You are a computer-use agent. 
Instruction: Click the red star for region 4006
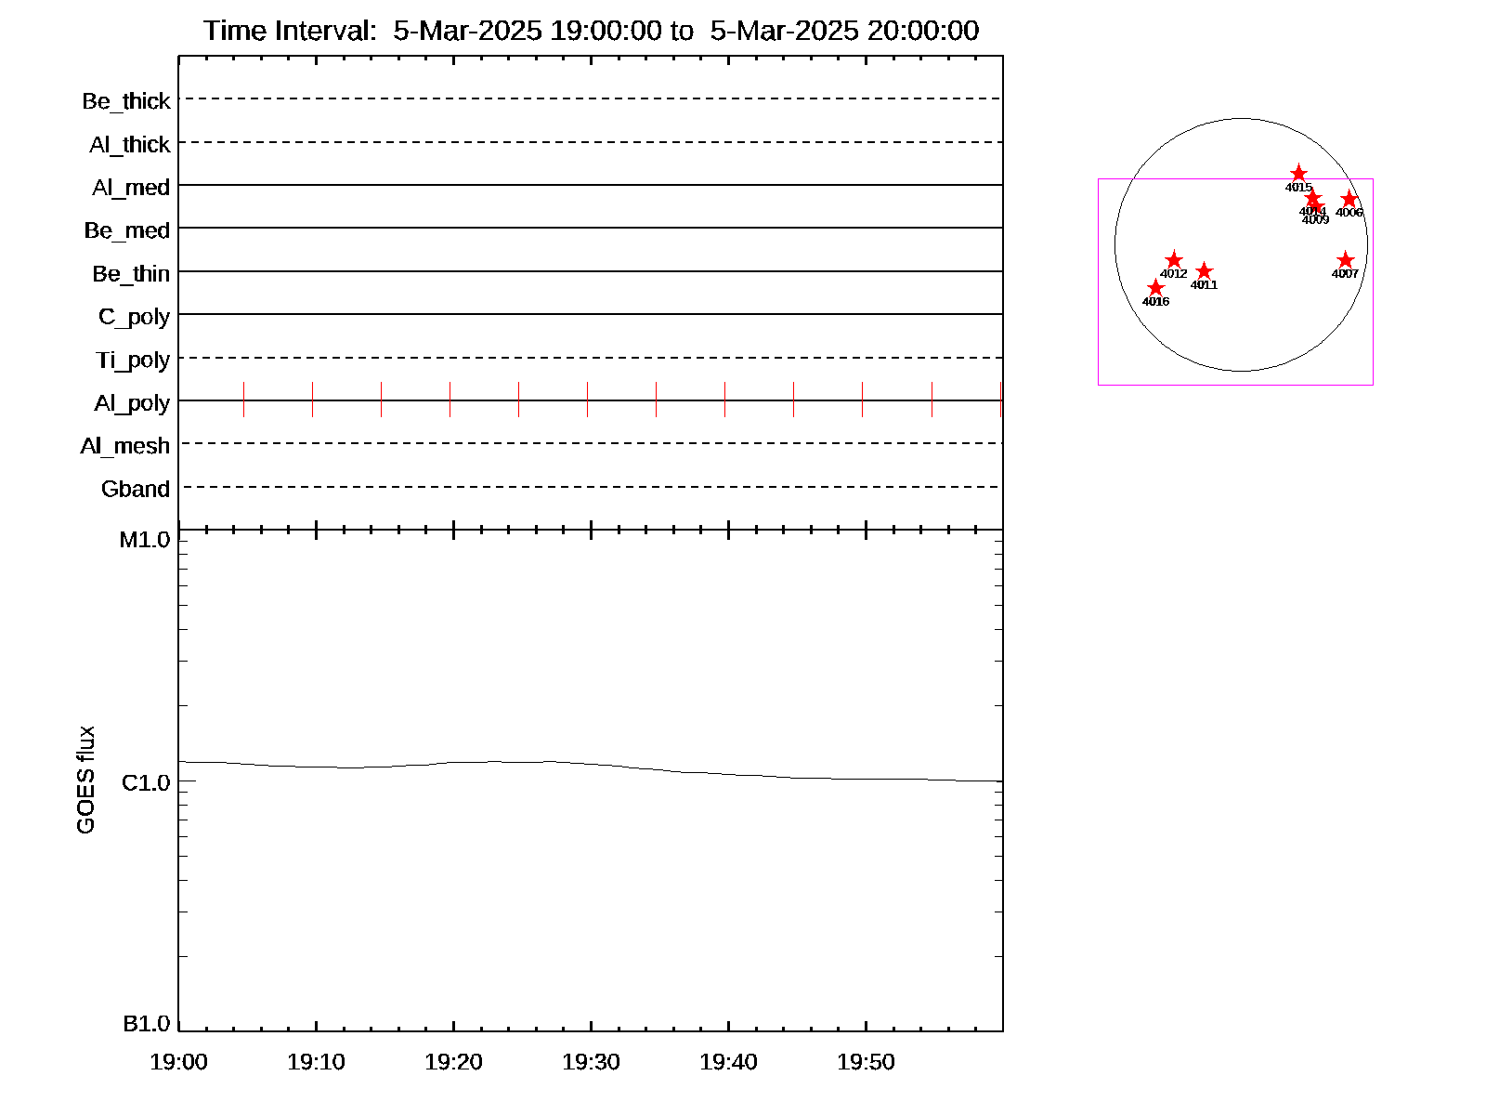pyautogui.click(x=1349, y=199)
